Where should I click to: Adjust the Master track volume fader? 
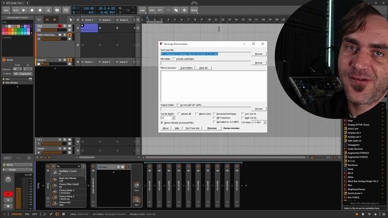pyautogui.click(x=54, y=153)
